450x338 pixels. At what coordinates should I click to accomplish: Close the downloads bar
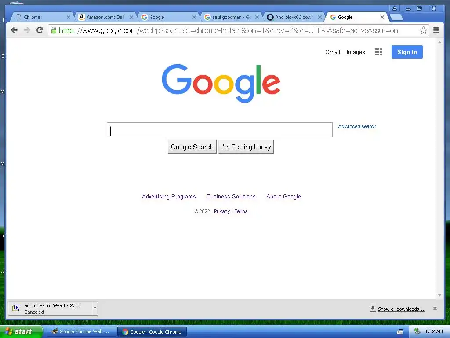(435, 309)
